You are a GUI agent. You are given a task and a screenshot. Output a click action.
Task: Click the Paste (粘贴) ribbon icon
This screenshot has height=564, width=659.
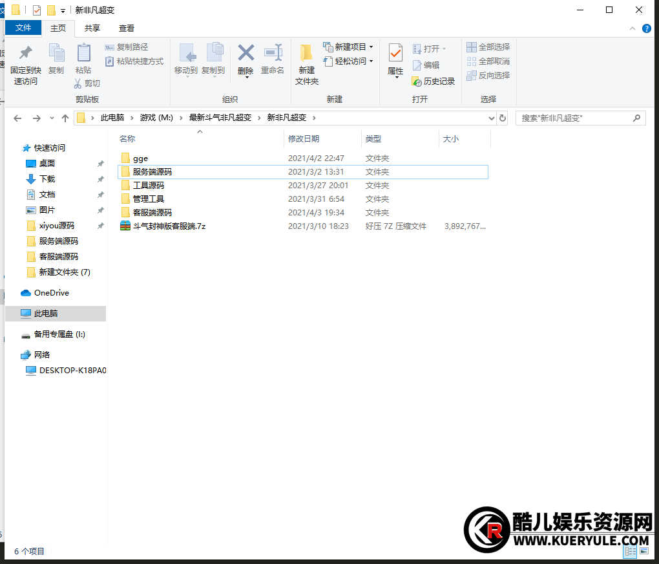[83, 59]
